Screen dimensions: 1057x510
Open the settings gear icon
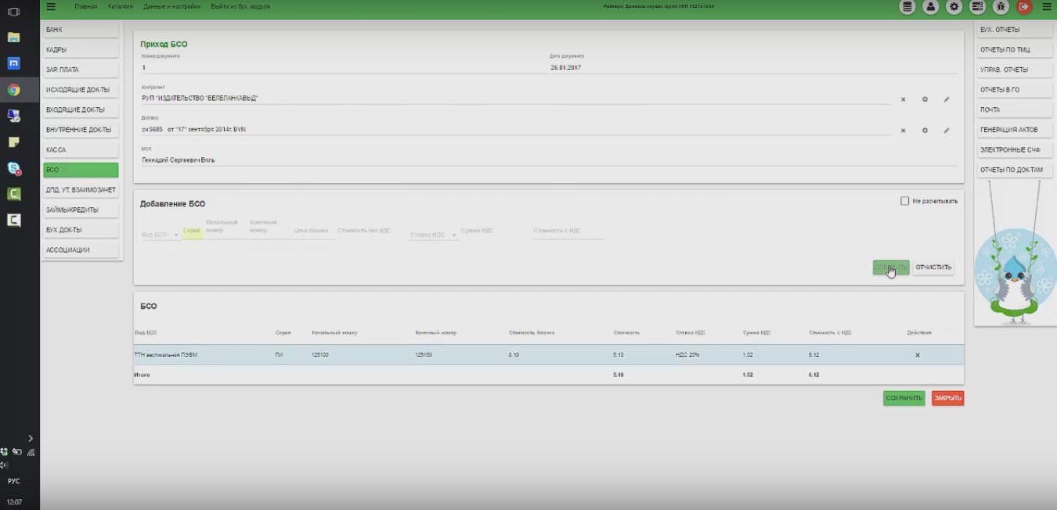pos(954,7)
